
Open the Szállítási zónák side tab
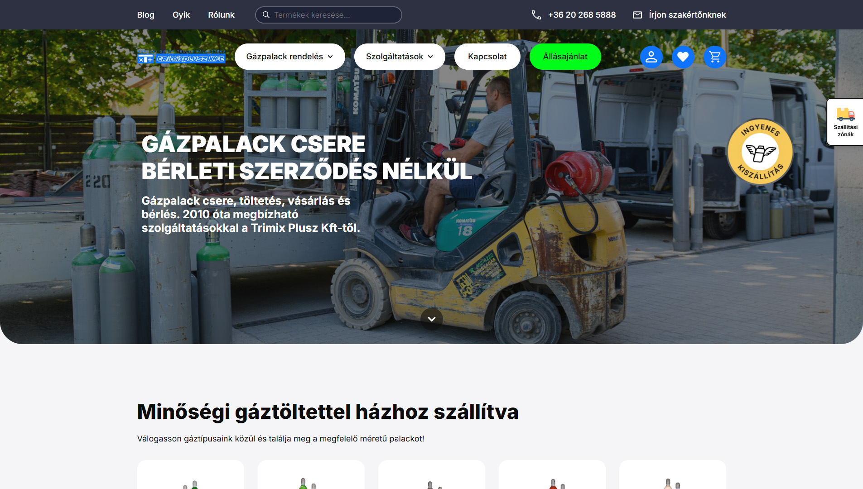tap(845, 122)
